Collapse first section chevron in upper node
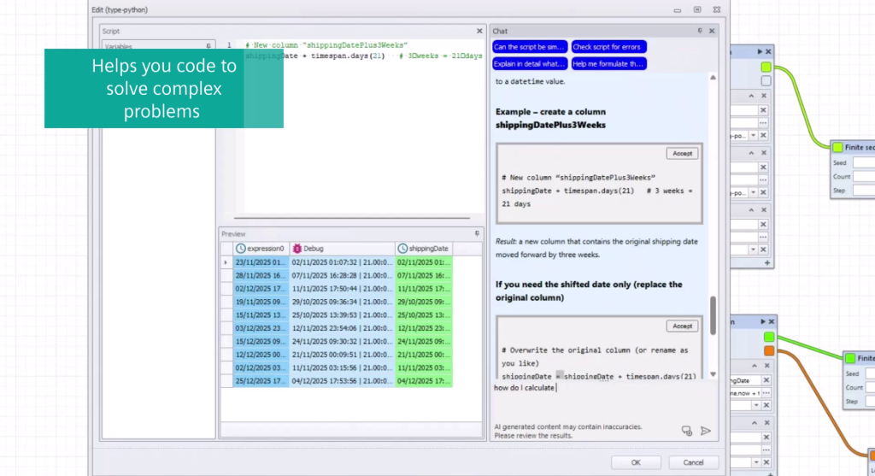 751,96
